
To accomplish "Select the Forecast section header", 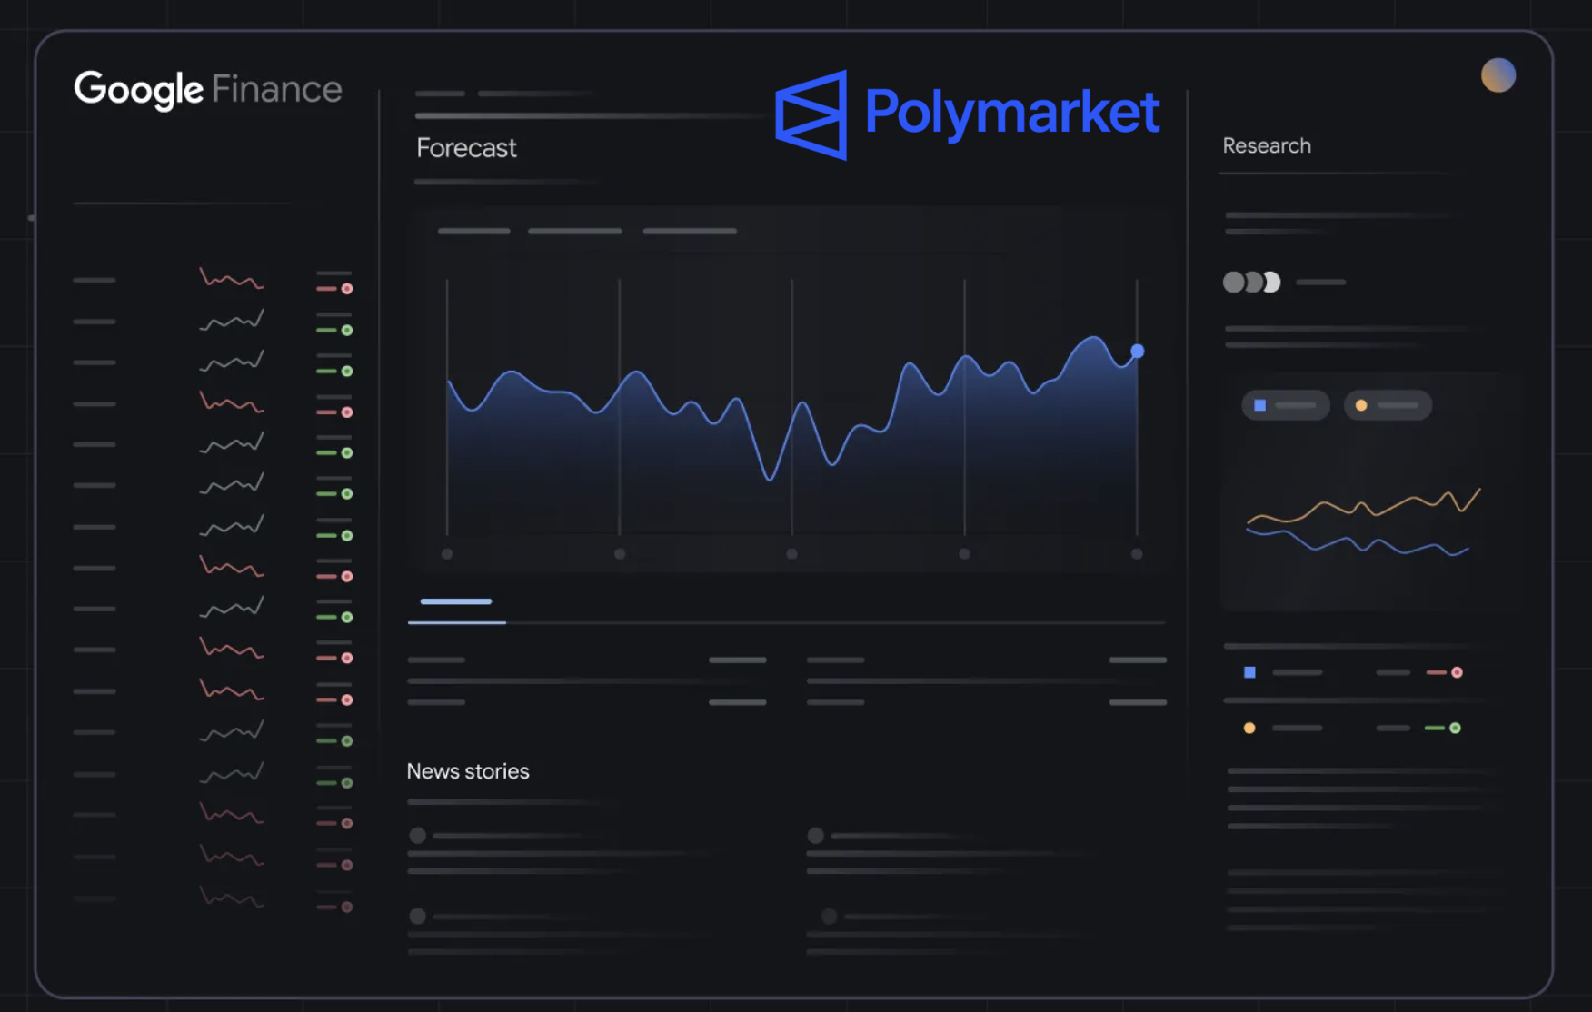I will pyautogui.click(x=466, y=147).
